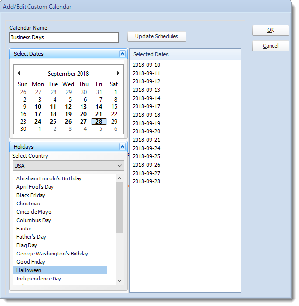
Task: Select September 10 in the calendar
Action: point(38,107)
